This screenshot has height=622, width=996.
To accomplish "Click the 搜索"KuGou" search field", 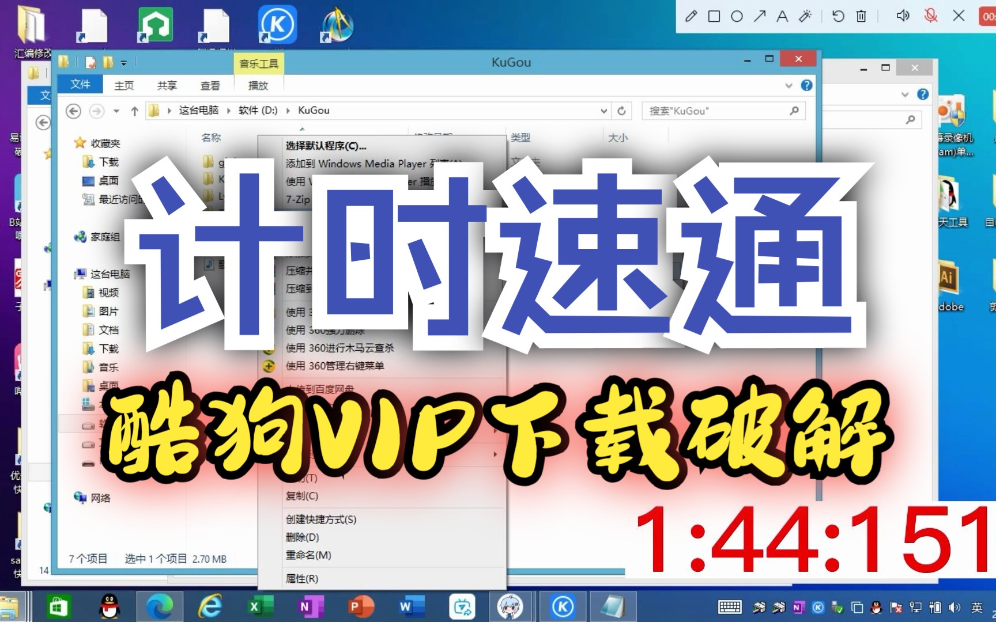I will 723,111.
